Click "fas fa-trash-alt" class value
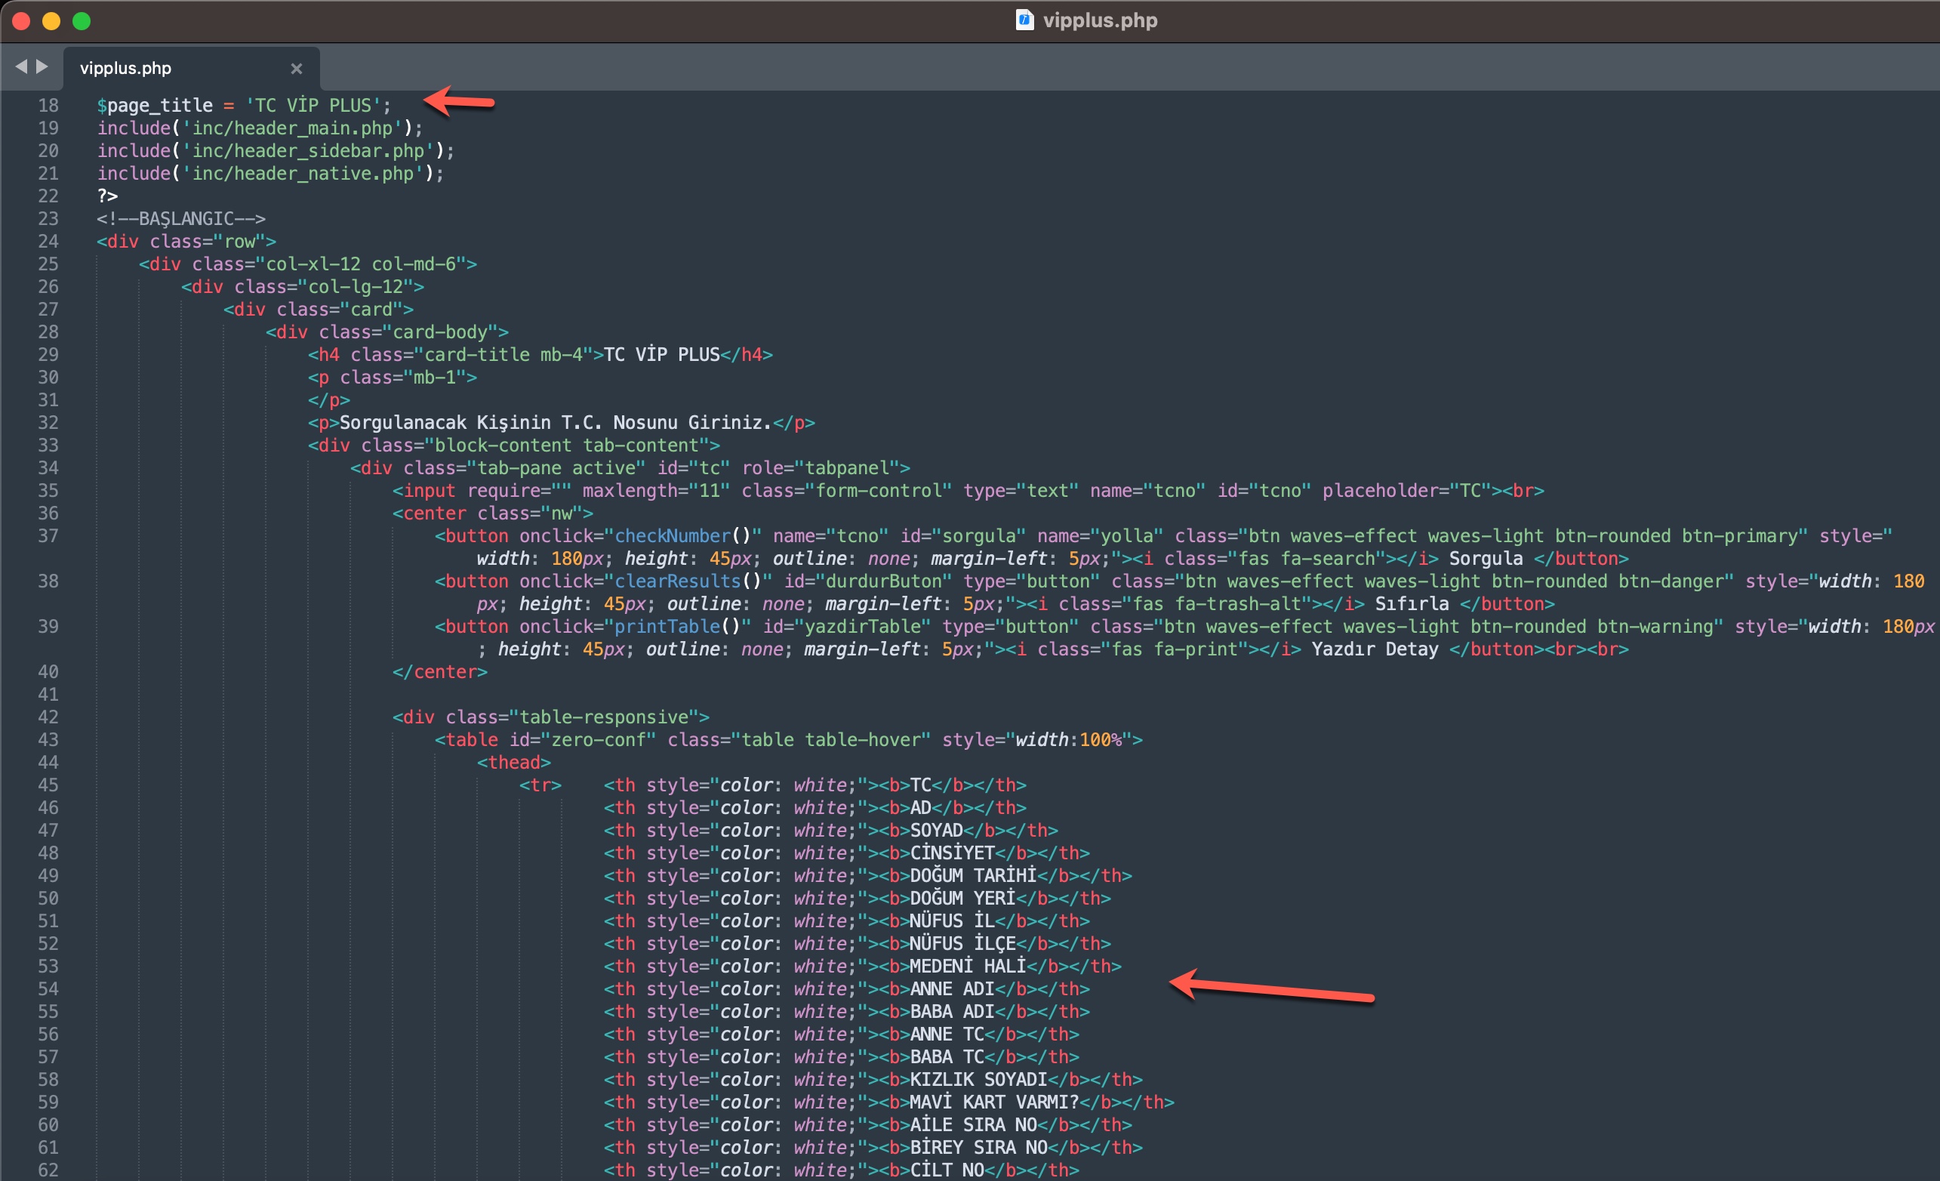 (1216, 604)
